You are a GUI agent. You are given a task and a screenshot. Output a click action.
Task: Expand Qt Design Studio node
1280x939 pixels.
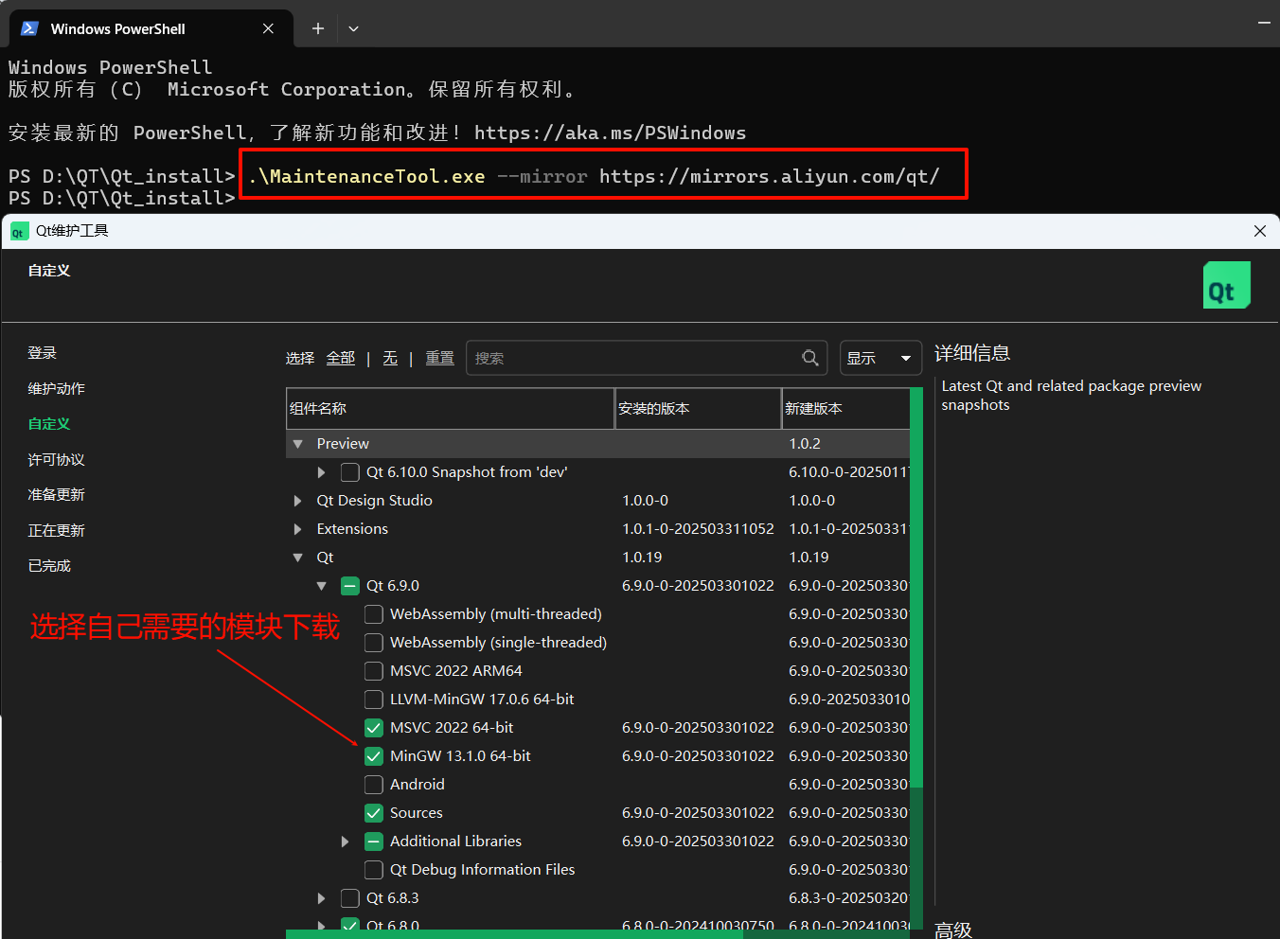[298, 501]
